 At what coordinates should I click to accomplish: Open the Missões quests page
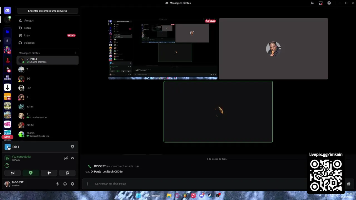tap(48, 43)
